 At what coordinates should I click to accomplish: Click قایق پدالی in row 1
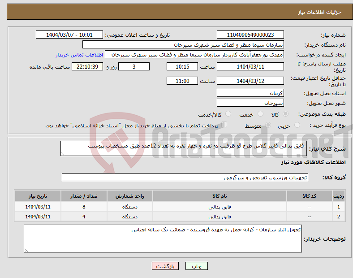click(x=220, y=207)
